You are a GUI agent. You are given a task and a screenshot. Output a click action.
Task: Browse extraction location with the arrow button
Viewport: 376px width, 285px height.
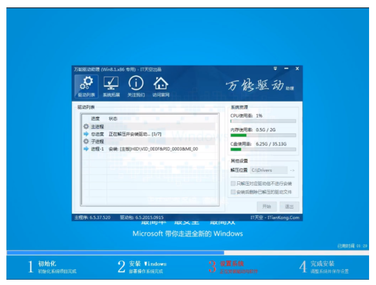292,171
